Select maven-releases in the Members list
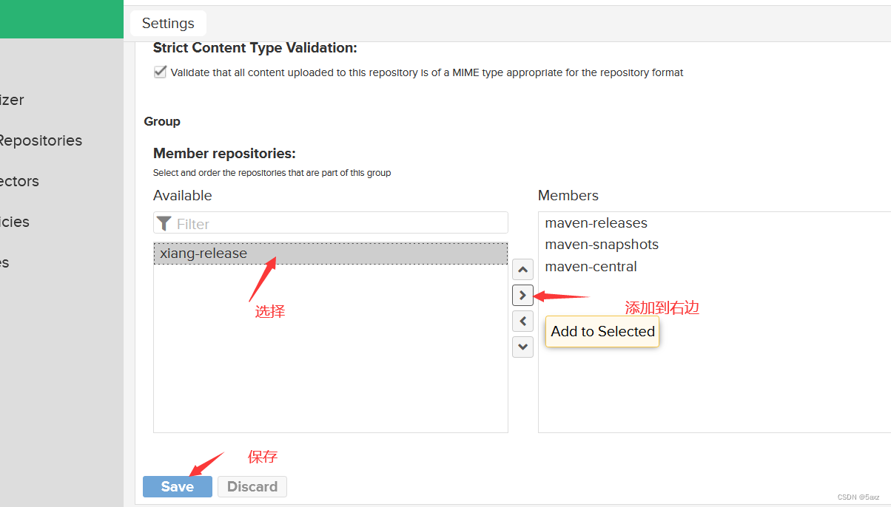The image size is (891, 507). pos(596,223)
